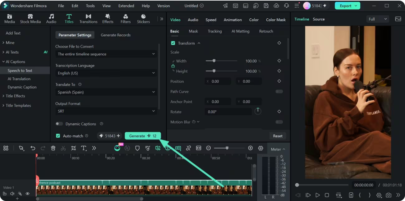Click the Generate button
The height and width of the screenshot is (201, 405).
pyautogui.click(x=143, y=136)
